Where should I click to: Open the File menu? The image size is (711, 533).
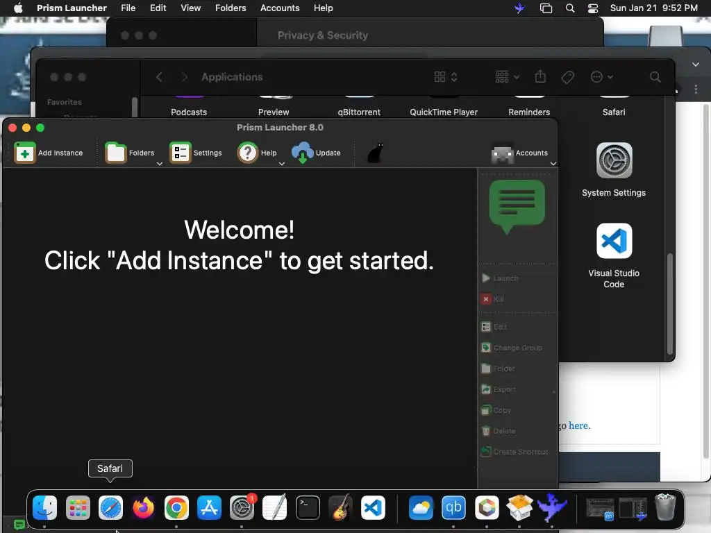pos(128,8)
